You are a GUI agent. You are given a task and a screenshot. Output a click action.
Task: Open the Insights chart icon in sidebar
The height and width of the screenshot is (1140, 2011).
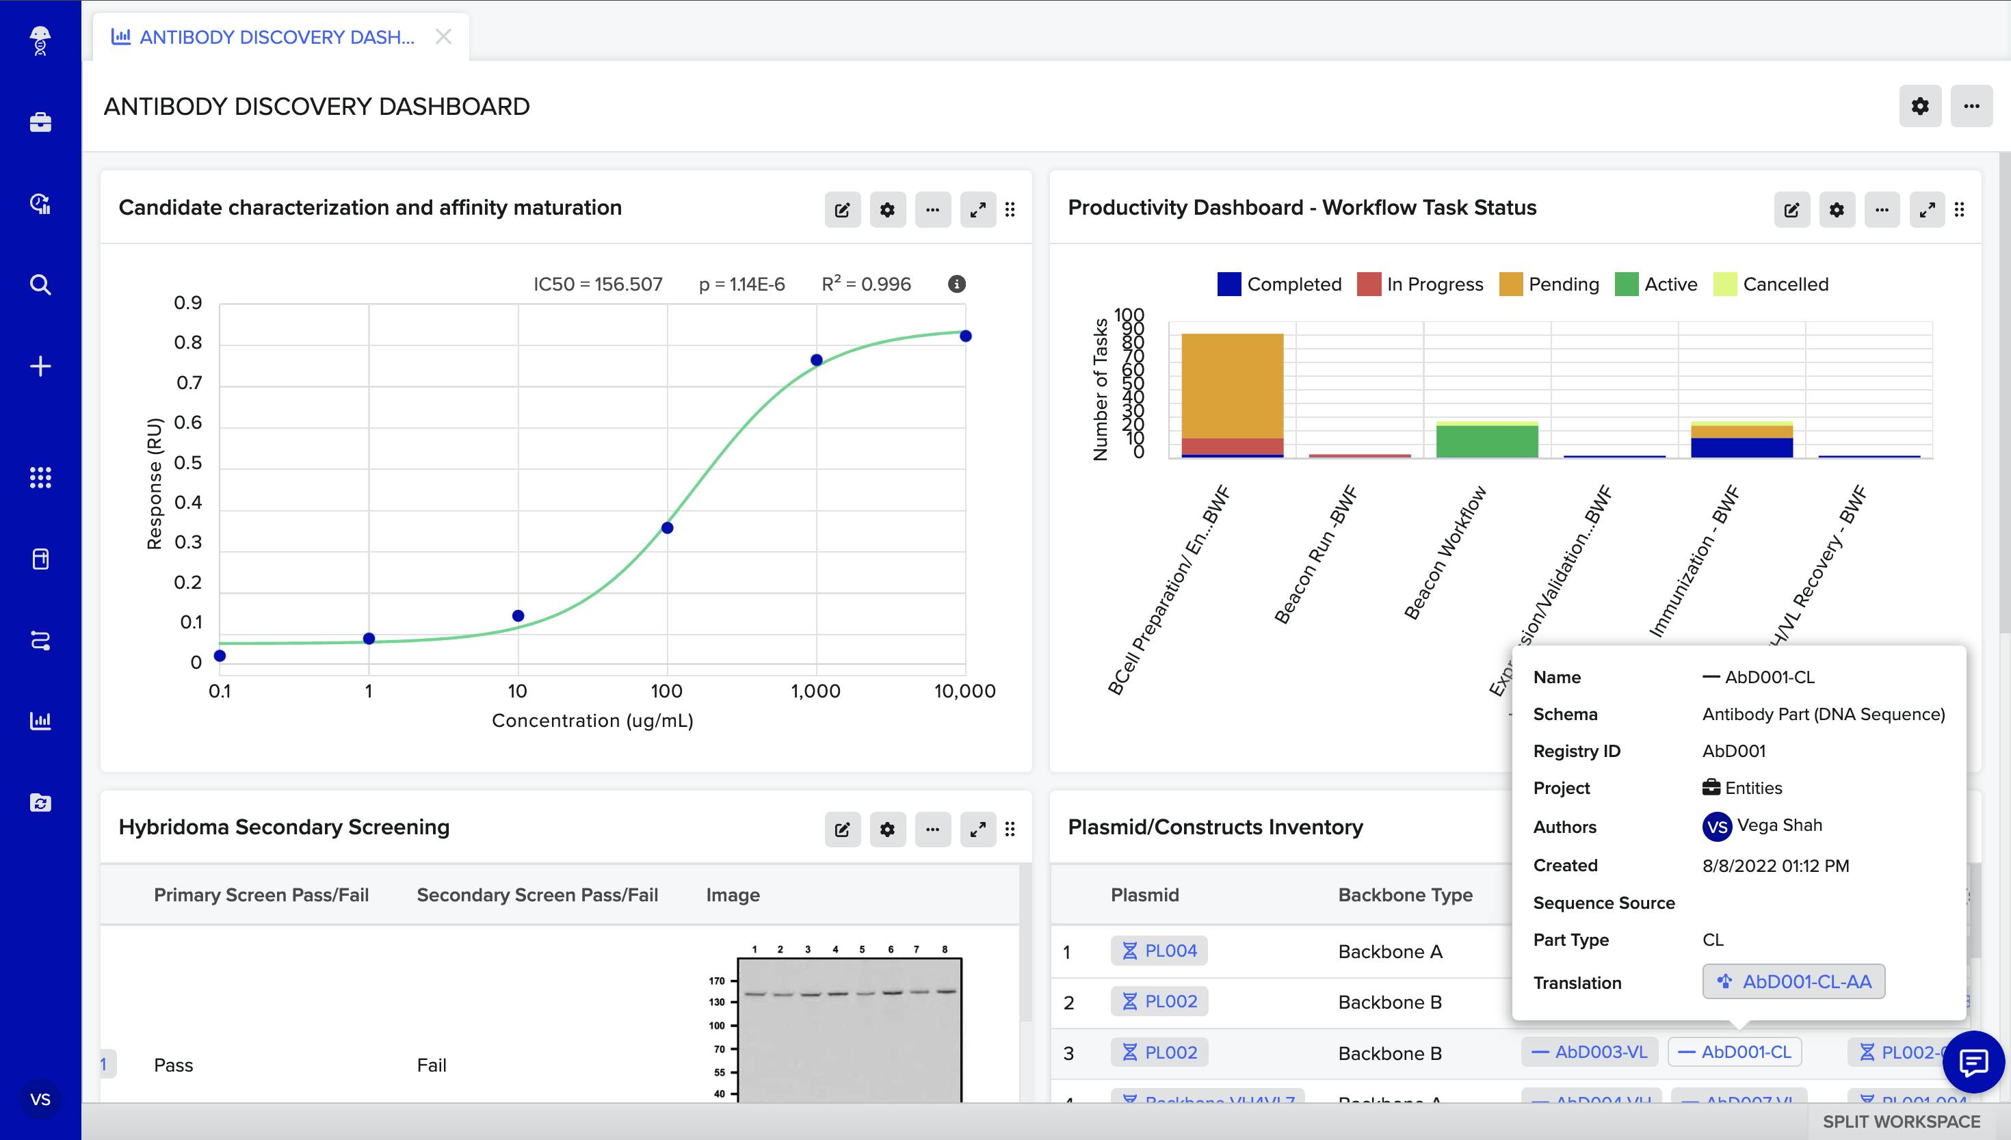[40, 721]
